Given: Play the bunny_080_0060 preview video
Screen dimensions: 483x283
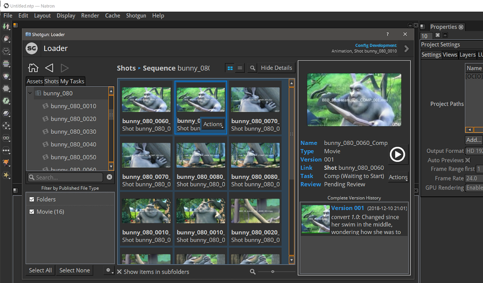Looking at the screenshot, I should pos(398,154).
